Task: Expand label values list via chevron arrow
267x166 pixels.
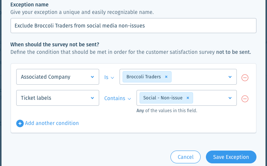Action: pyautogui.click(x=230, y=98)
